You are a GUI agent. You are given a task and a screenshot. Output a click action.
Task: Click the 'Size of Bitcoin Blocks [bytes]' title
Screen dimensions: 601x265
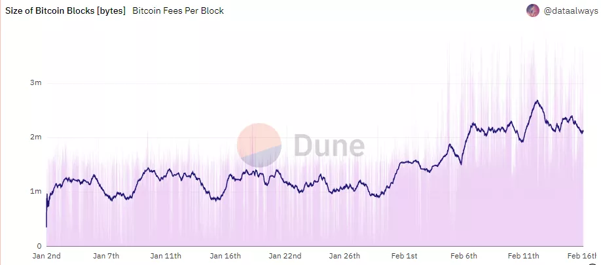[x=65, y=10]
